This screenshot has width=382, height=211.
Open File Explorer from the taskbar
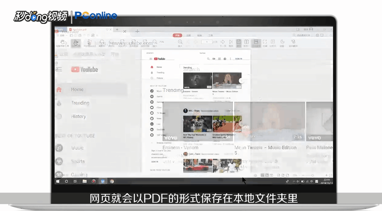(84, 181)
